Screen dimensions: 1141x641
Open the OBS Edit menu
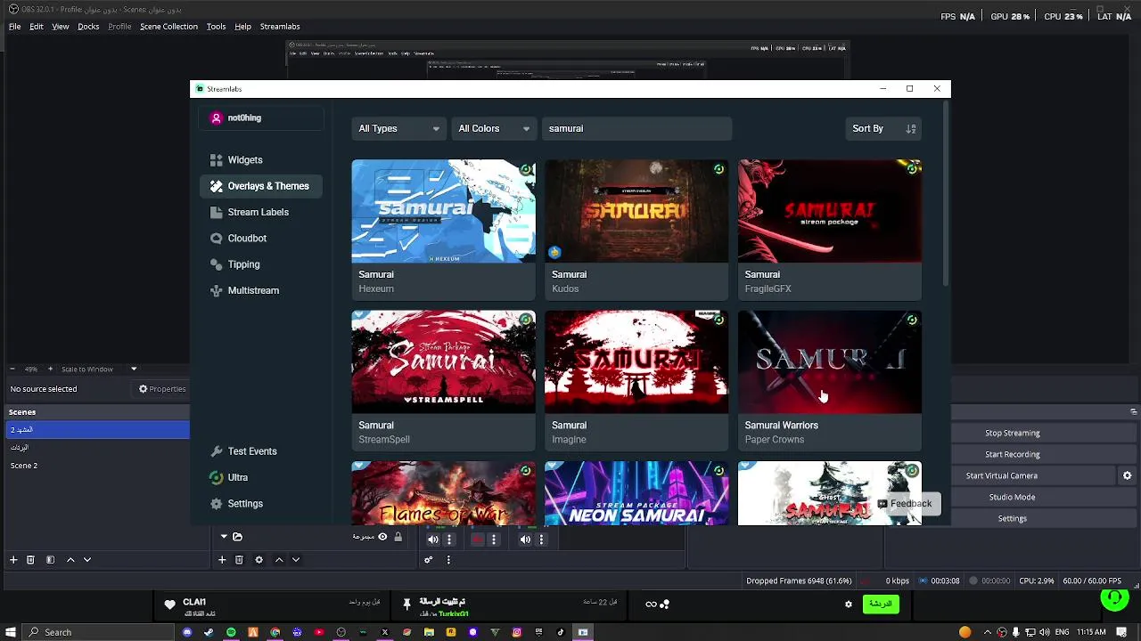[37, 27]
